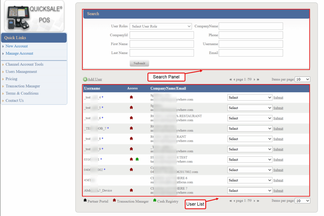324x216 pixels.
Task: Go to previous page arrow above list
Action: click(x=234, y=80)
